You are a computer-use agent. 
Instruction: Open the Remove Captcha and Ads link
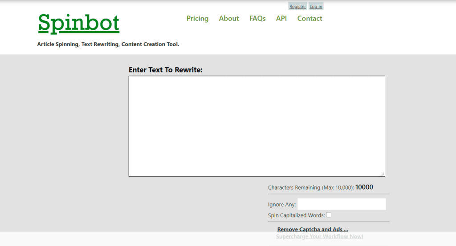tap(313, 229)
